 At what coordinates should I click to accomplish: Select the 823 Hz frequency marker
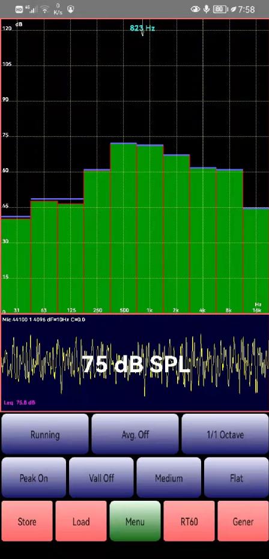pyautogui.click(x=142, y=28)
